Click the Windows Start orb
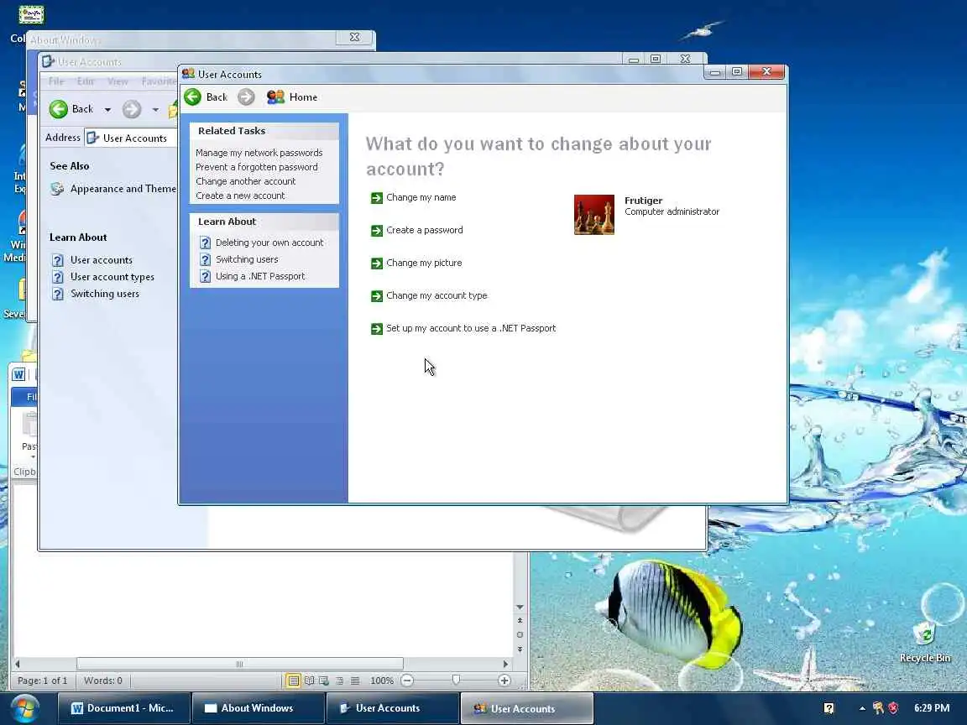Screen dimensions: 967x725 click(x=24, y=708)
